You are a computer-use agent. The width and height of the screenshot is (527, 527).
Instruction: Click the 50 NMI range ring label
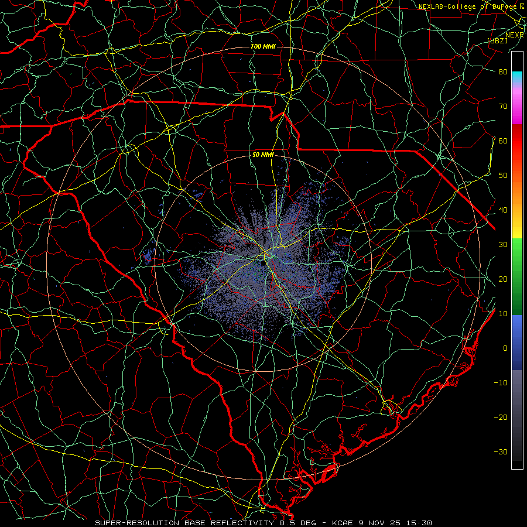point(263,155)
